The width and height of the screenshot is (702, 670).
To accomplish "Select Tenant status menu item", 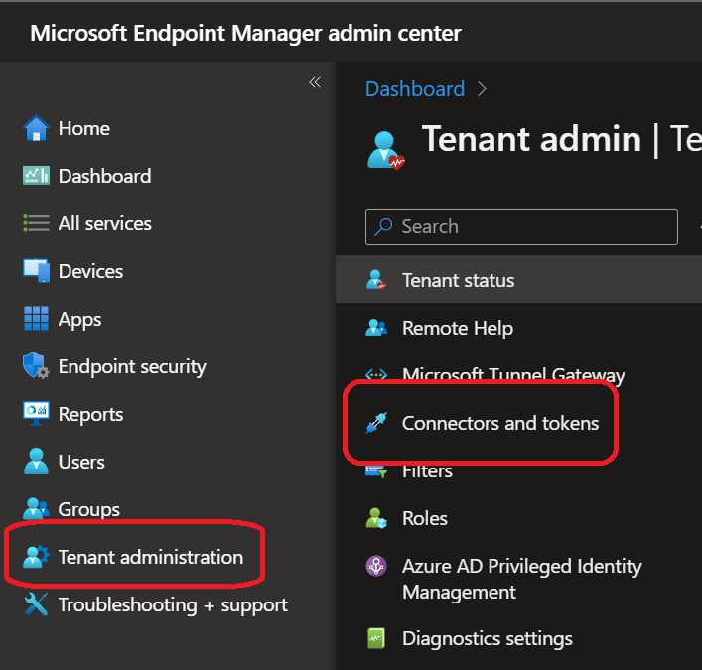I will coord(458,280).
